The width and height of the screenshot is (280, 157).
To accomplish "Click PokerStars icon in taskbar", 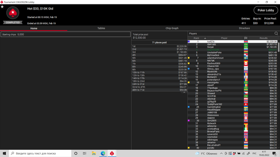I will point(112,153).
